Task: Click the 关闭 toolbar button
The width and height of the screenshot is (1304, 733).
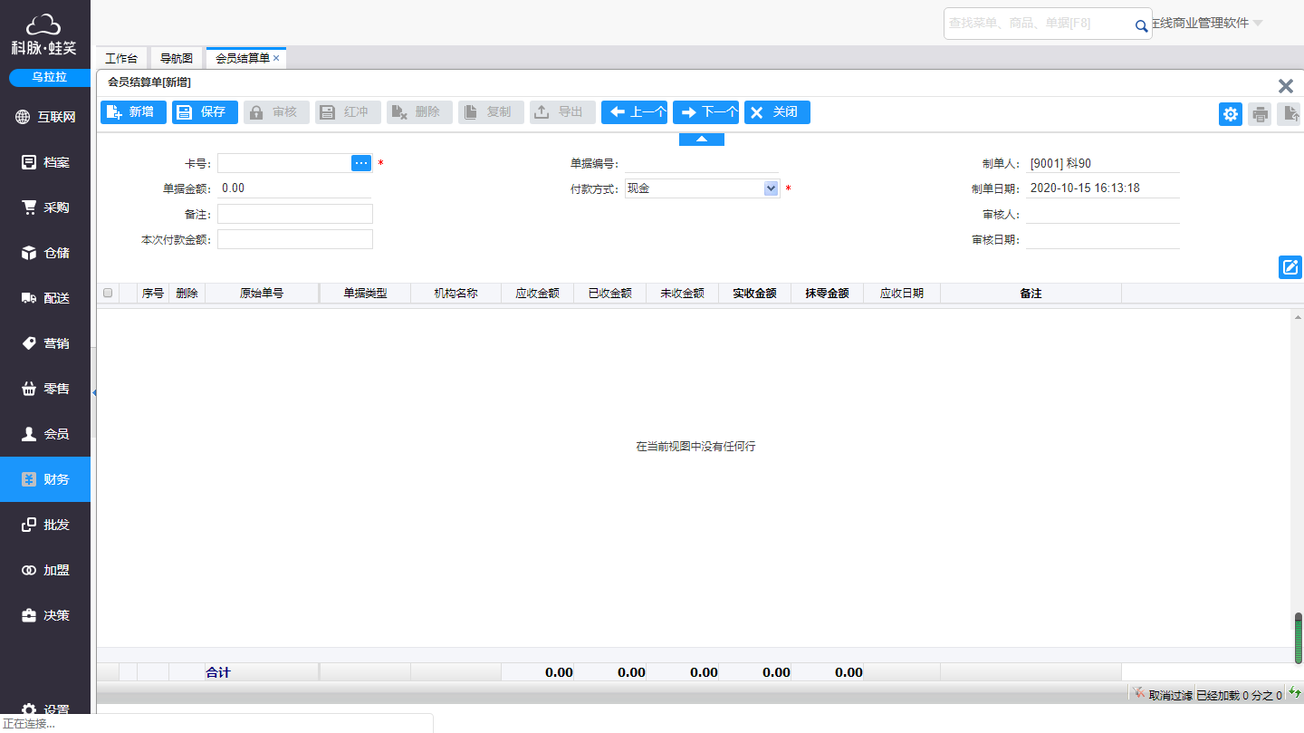Action: 777,112
